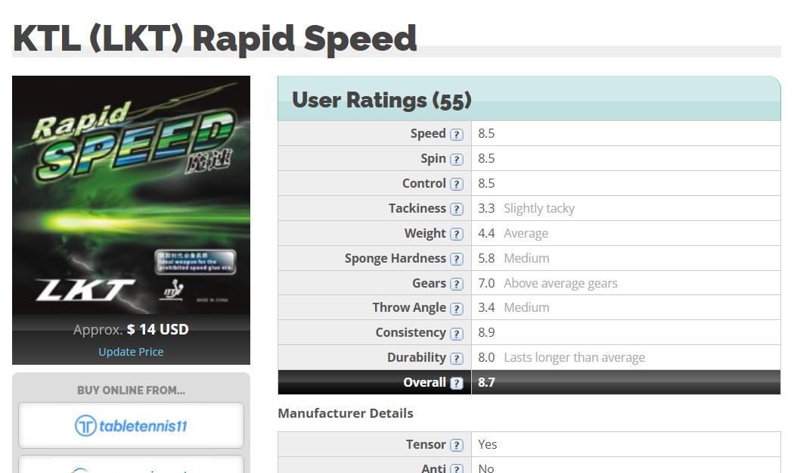Click the Approx. $ 14 USD price
The width and height of the screenshot is (794, 473).
(131, 329)
